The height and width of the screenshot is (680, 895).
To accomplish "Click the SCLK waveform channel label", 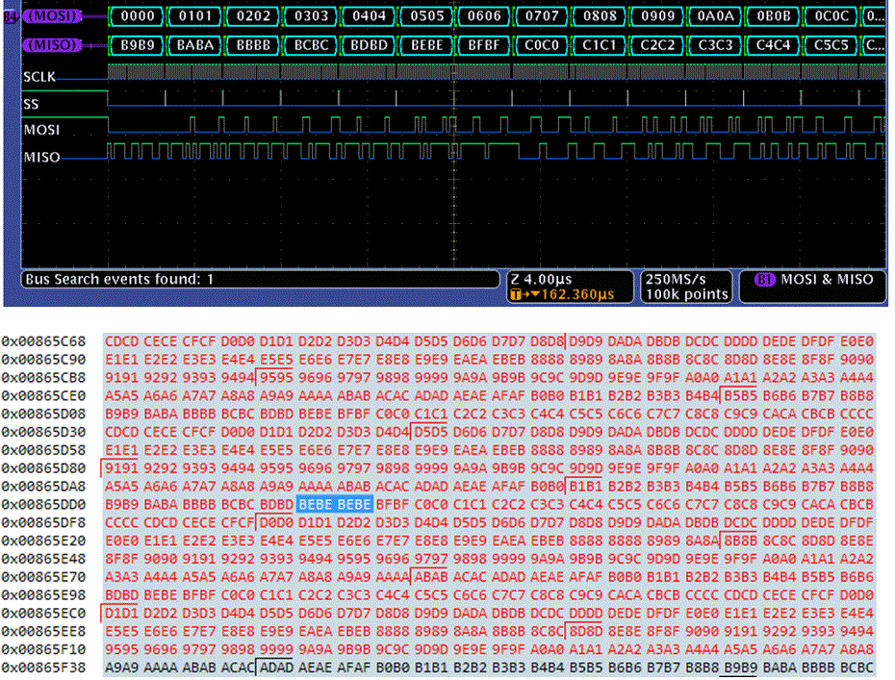I will 39,77.
